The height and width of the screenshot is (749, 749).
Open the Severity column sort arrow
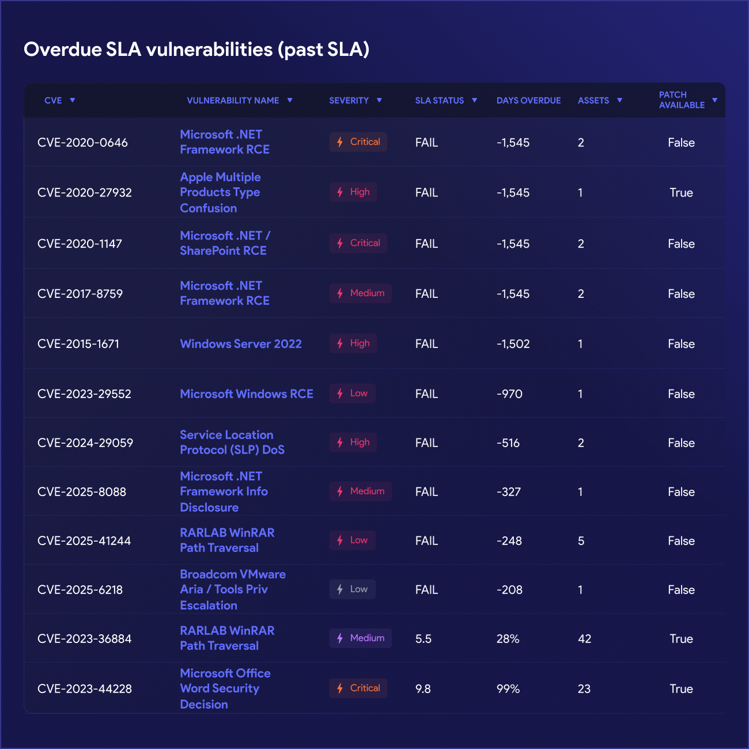pos(379,100)
